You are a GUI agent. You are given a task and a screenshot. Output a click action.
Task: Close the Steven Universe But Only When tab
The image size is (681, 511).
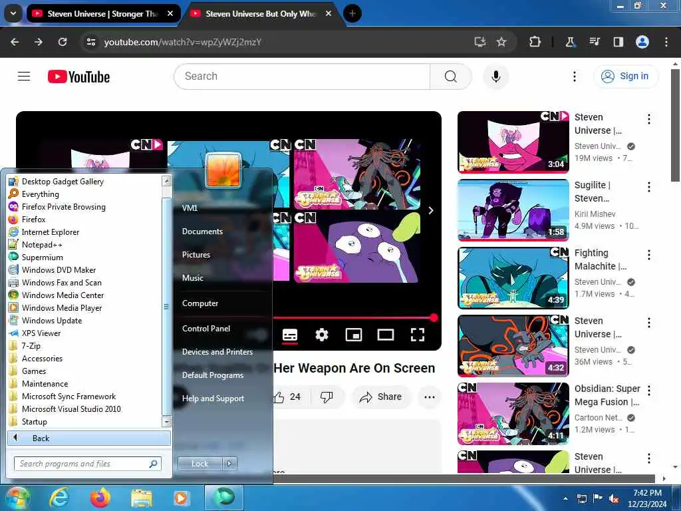(329, 13)
